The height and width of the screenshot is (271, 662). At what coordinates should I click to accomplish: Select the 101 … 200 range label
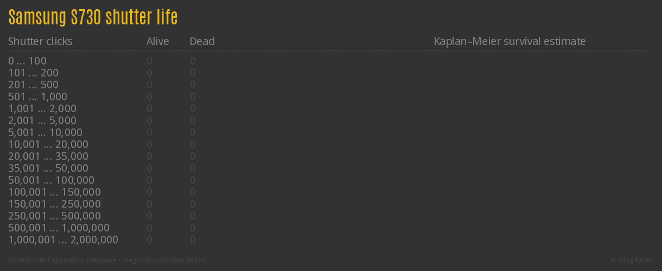(33, 73)
